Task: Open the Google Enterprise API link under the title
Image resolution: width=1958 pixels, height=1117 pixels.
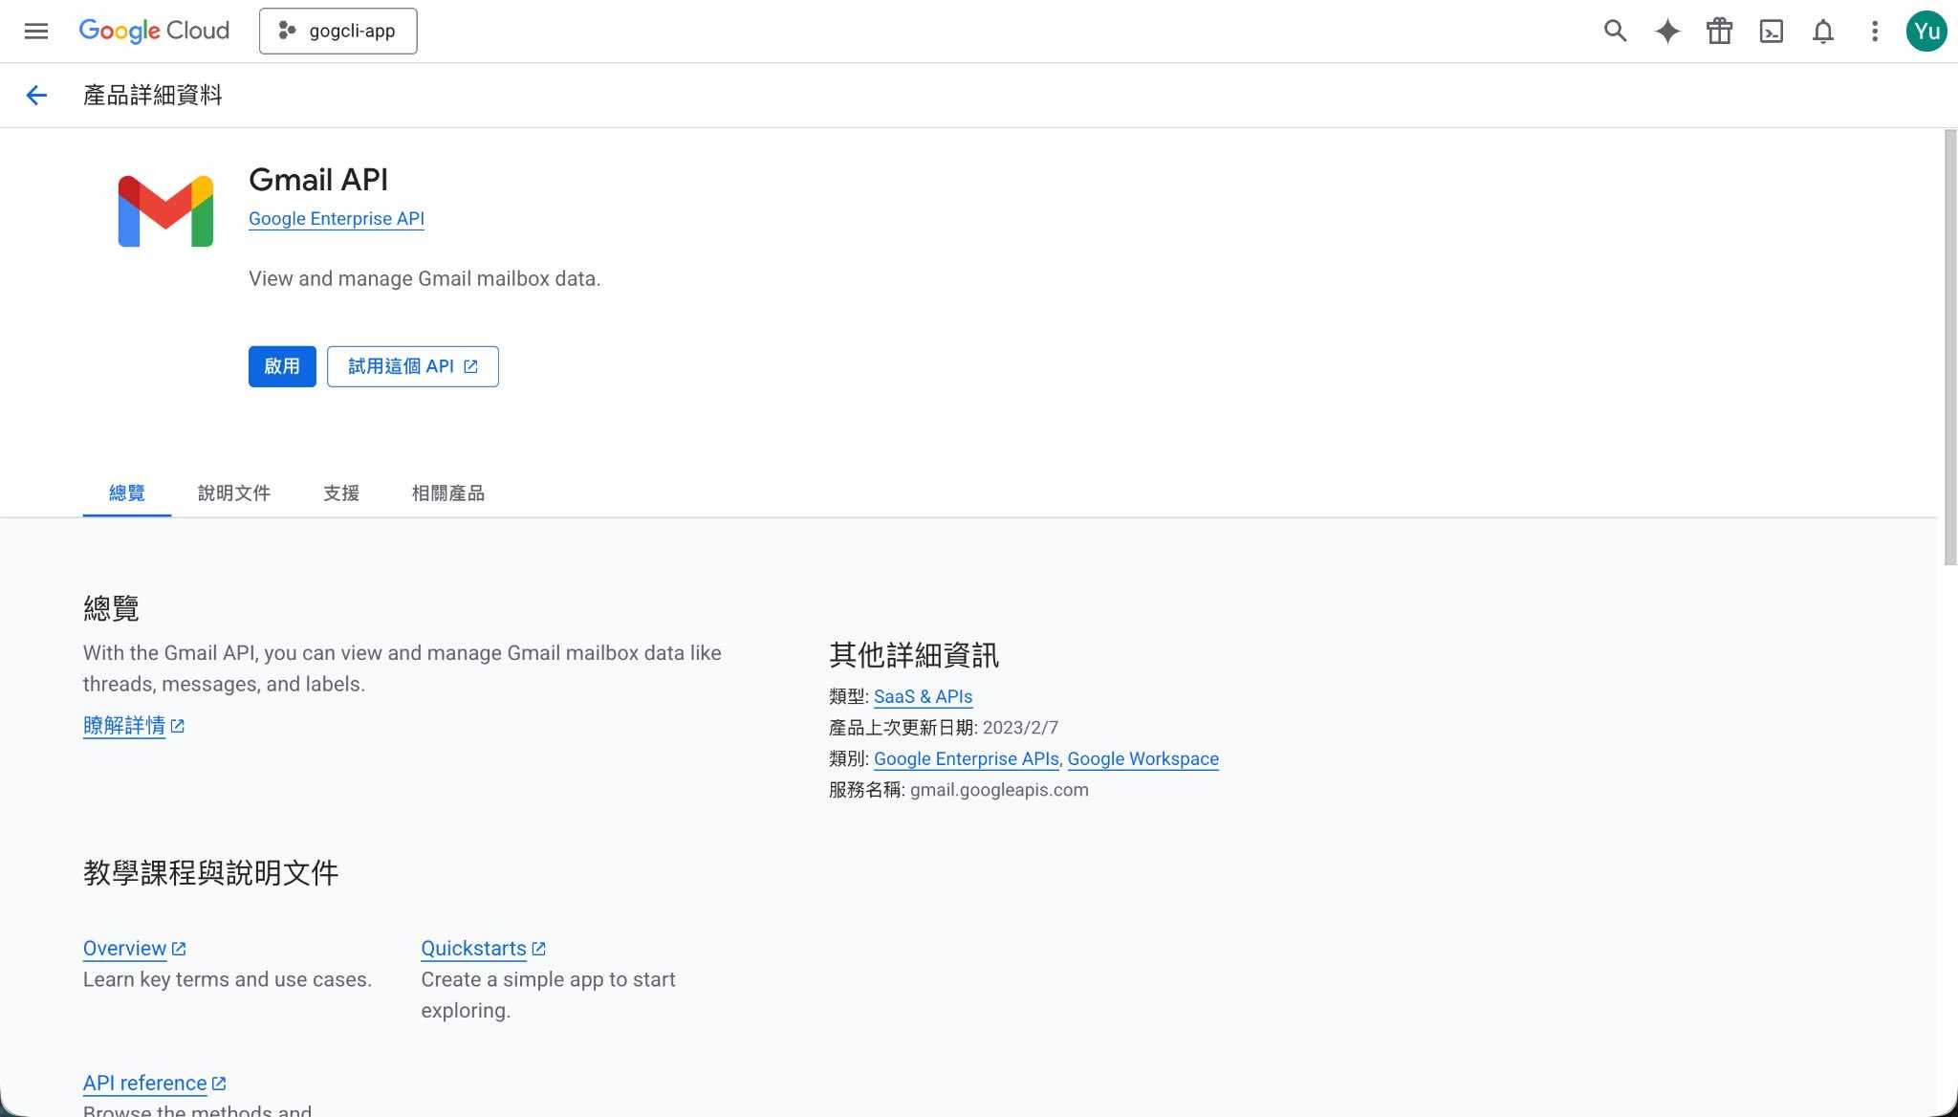Action: tap(336, 219)
